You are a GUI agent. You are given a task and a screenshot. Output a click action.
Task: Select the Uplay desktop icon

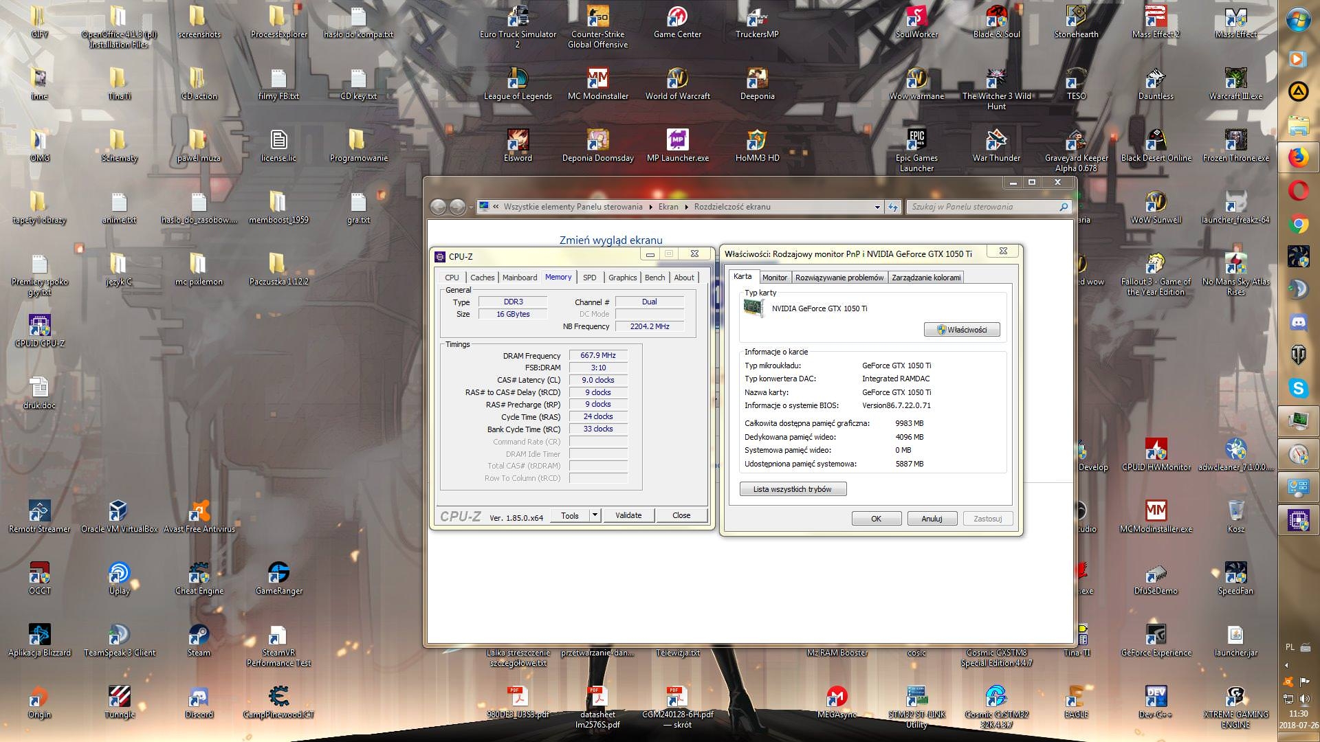coord(119,578)
